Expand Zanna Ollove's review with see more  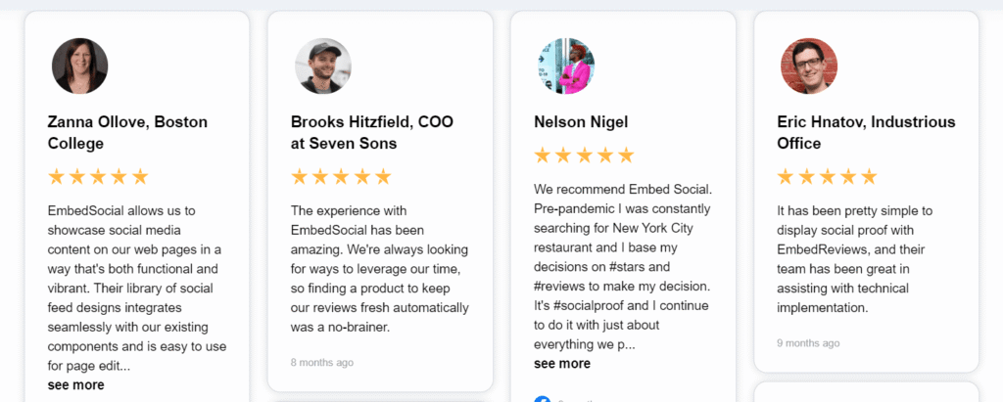75,384
